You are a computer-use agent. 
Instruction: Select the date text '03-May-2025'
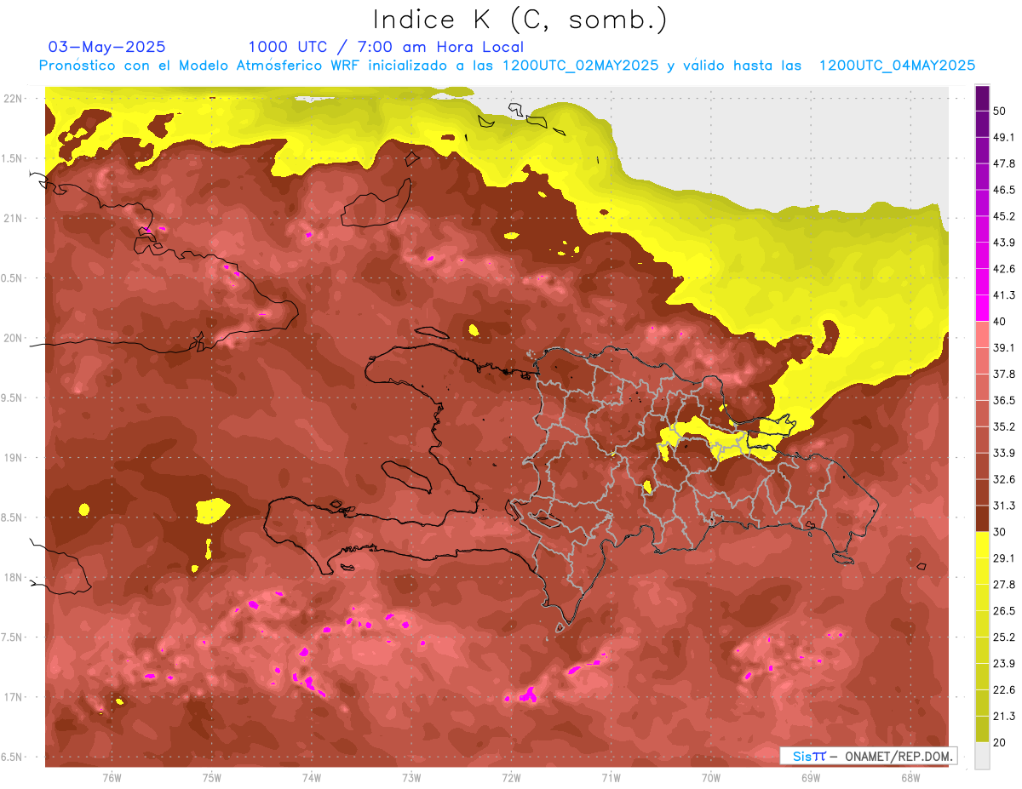(x=107, y=47)
